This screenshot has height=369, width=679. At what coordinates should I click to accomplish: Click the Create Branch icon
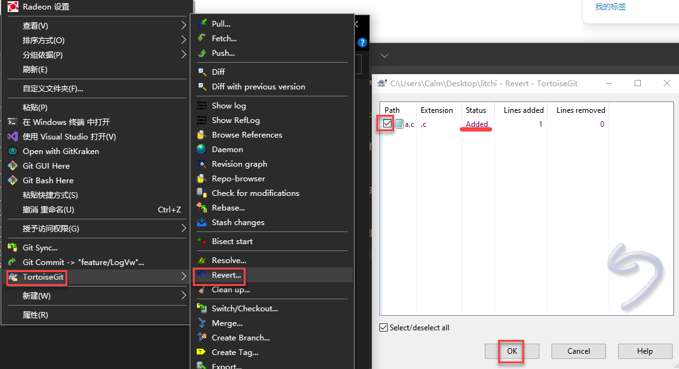point(202,338)
